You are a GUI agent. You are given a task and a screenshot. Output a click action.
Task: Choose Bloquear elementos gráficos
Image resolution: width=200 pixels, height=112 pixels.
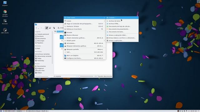pyautogui.click(x=85, y=46)
